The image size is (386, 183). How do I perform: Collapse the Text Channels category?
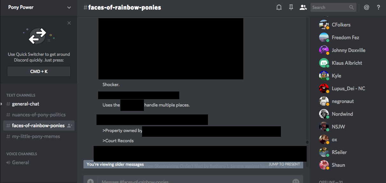tap(21, 95)
